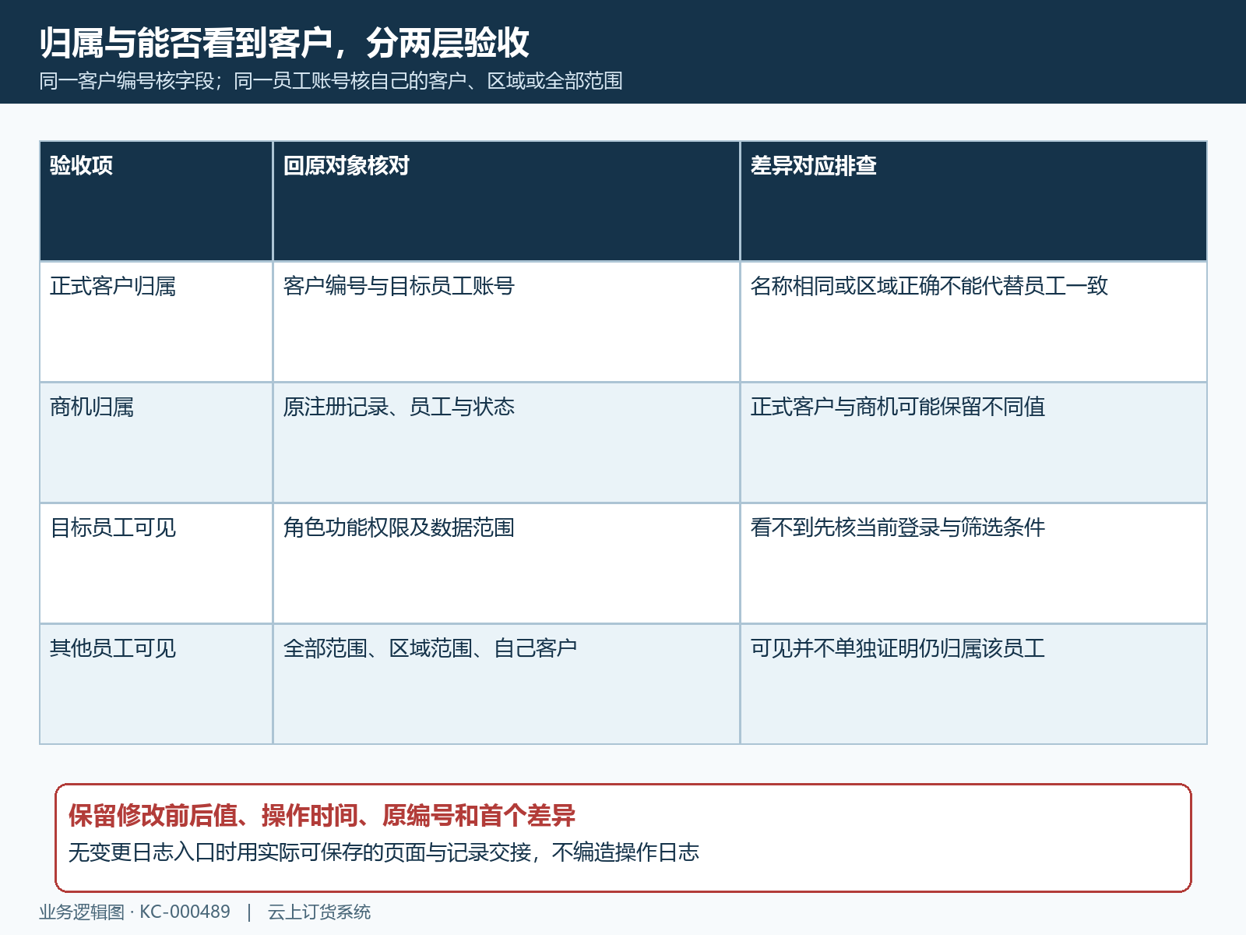Select the 目标员工可见 row label
This screenshot has height=935, width=1246.
(113, 527)
